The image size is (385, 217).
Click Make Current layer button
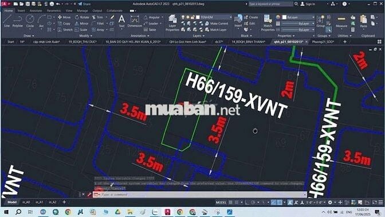click(x=217, y=24)
